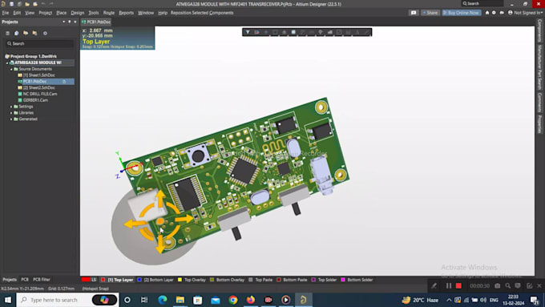Open Google Chrome from taskbar
The image size is (545, 307).
click(x=233, y=300)
